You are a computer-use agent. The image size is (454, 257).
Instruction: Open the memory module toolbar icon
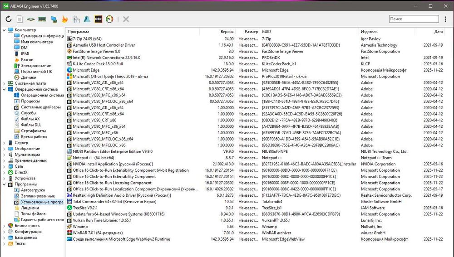coord(42,19)
